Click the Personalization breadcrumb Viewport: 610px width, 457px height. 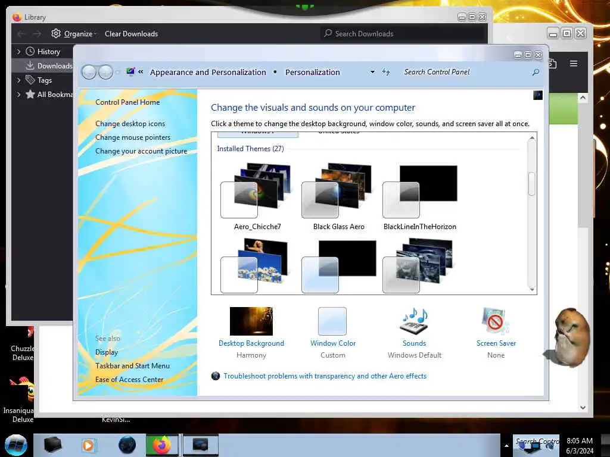[x=312, y=72]
